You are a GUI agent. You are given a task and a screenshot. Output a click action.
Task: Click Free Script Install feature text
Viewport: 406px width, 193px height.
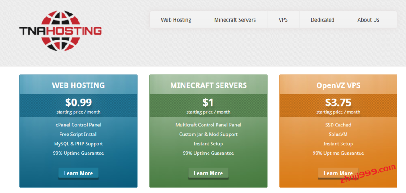(x=78, y=135)
